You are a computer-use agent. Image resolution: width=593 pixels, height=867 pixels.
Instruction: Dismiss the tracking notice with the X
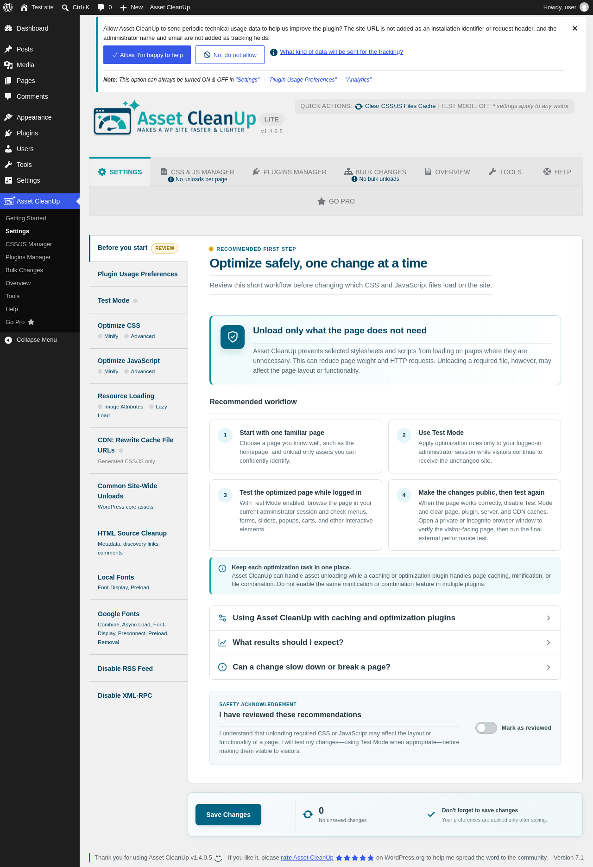575,28
